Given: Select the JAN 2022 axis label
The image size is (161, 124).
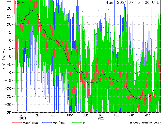Looking at the screenshot, I should (x=101, y=117).
